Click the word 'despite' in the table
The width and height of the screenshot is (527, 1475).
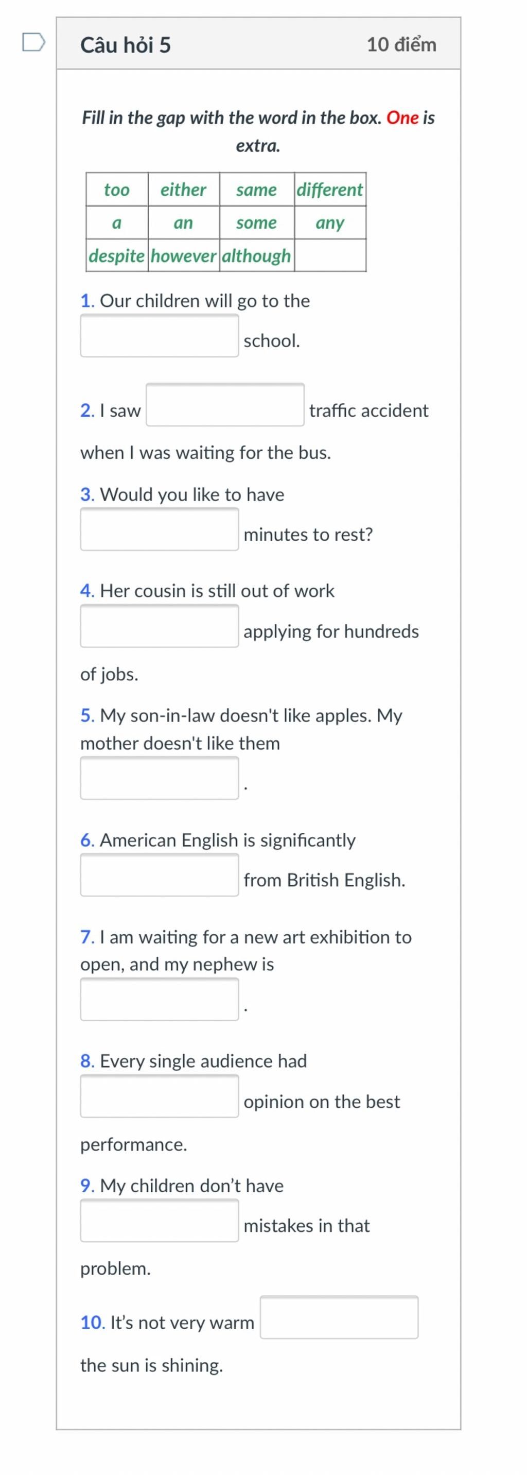(x=117, y=255)
